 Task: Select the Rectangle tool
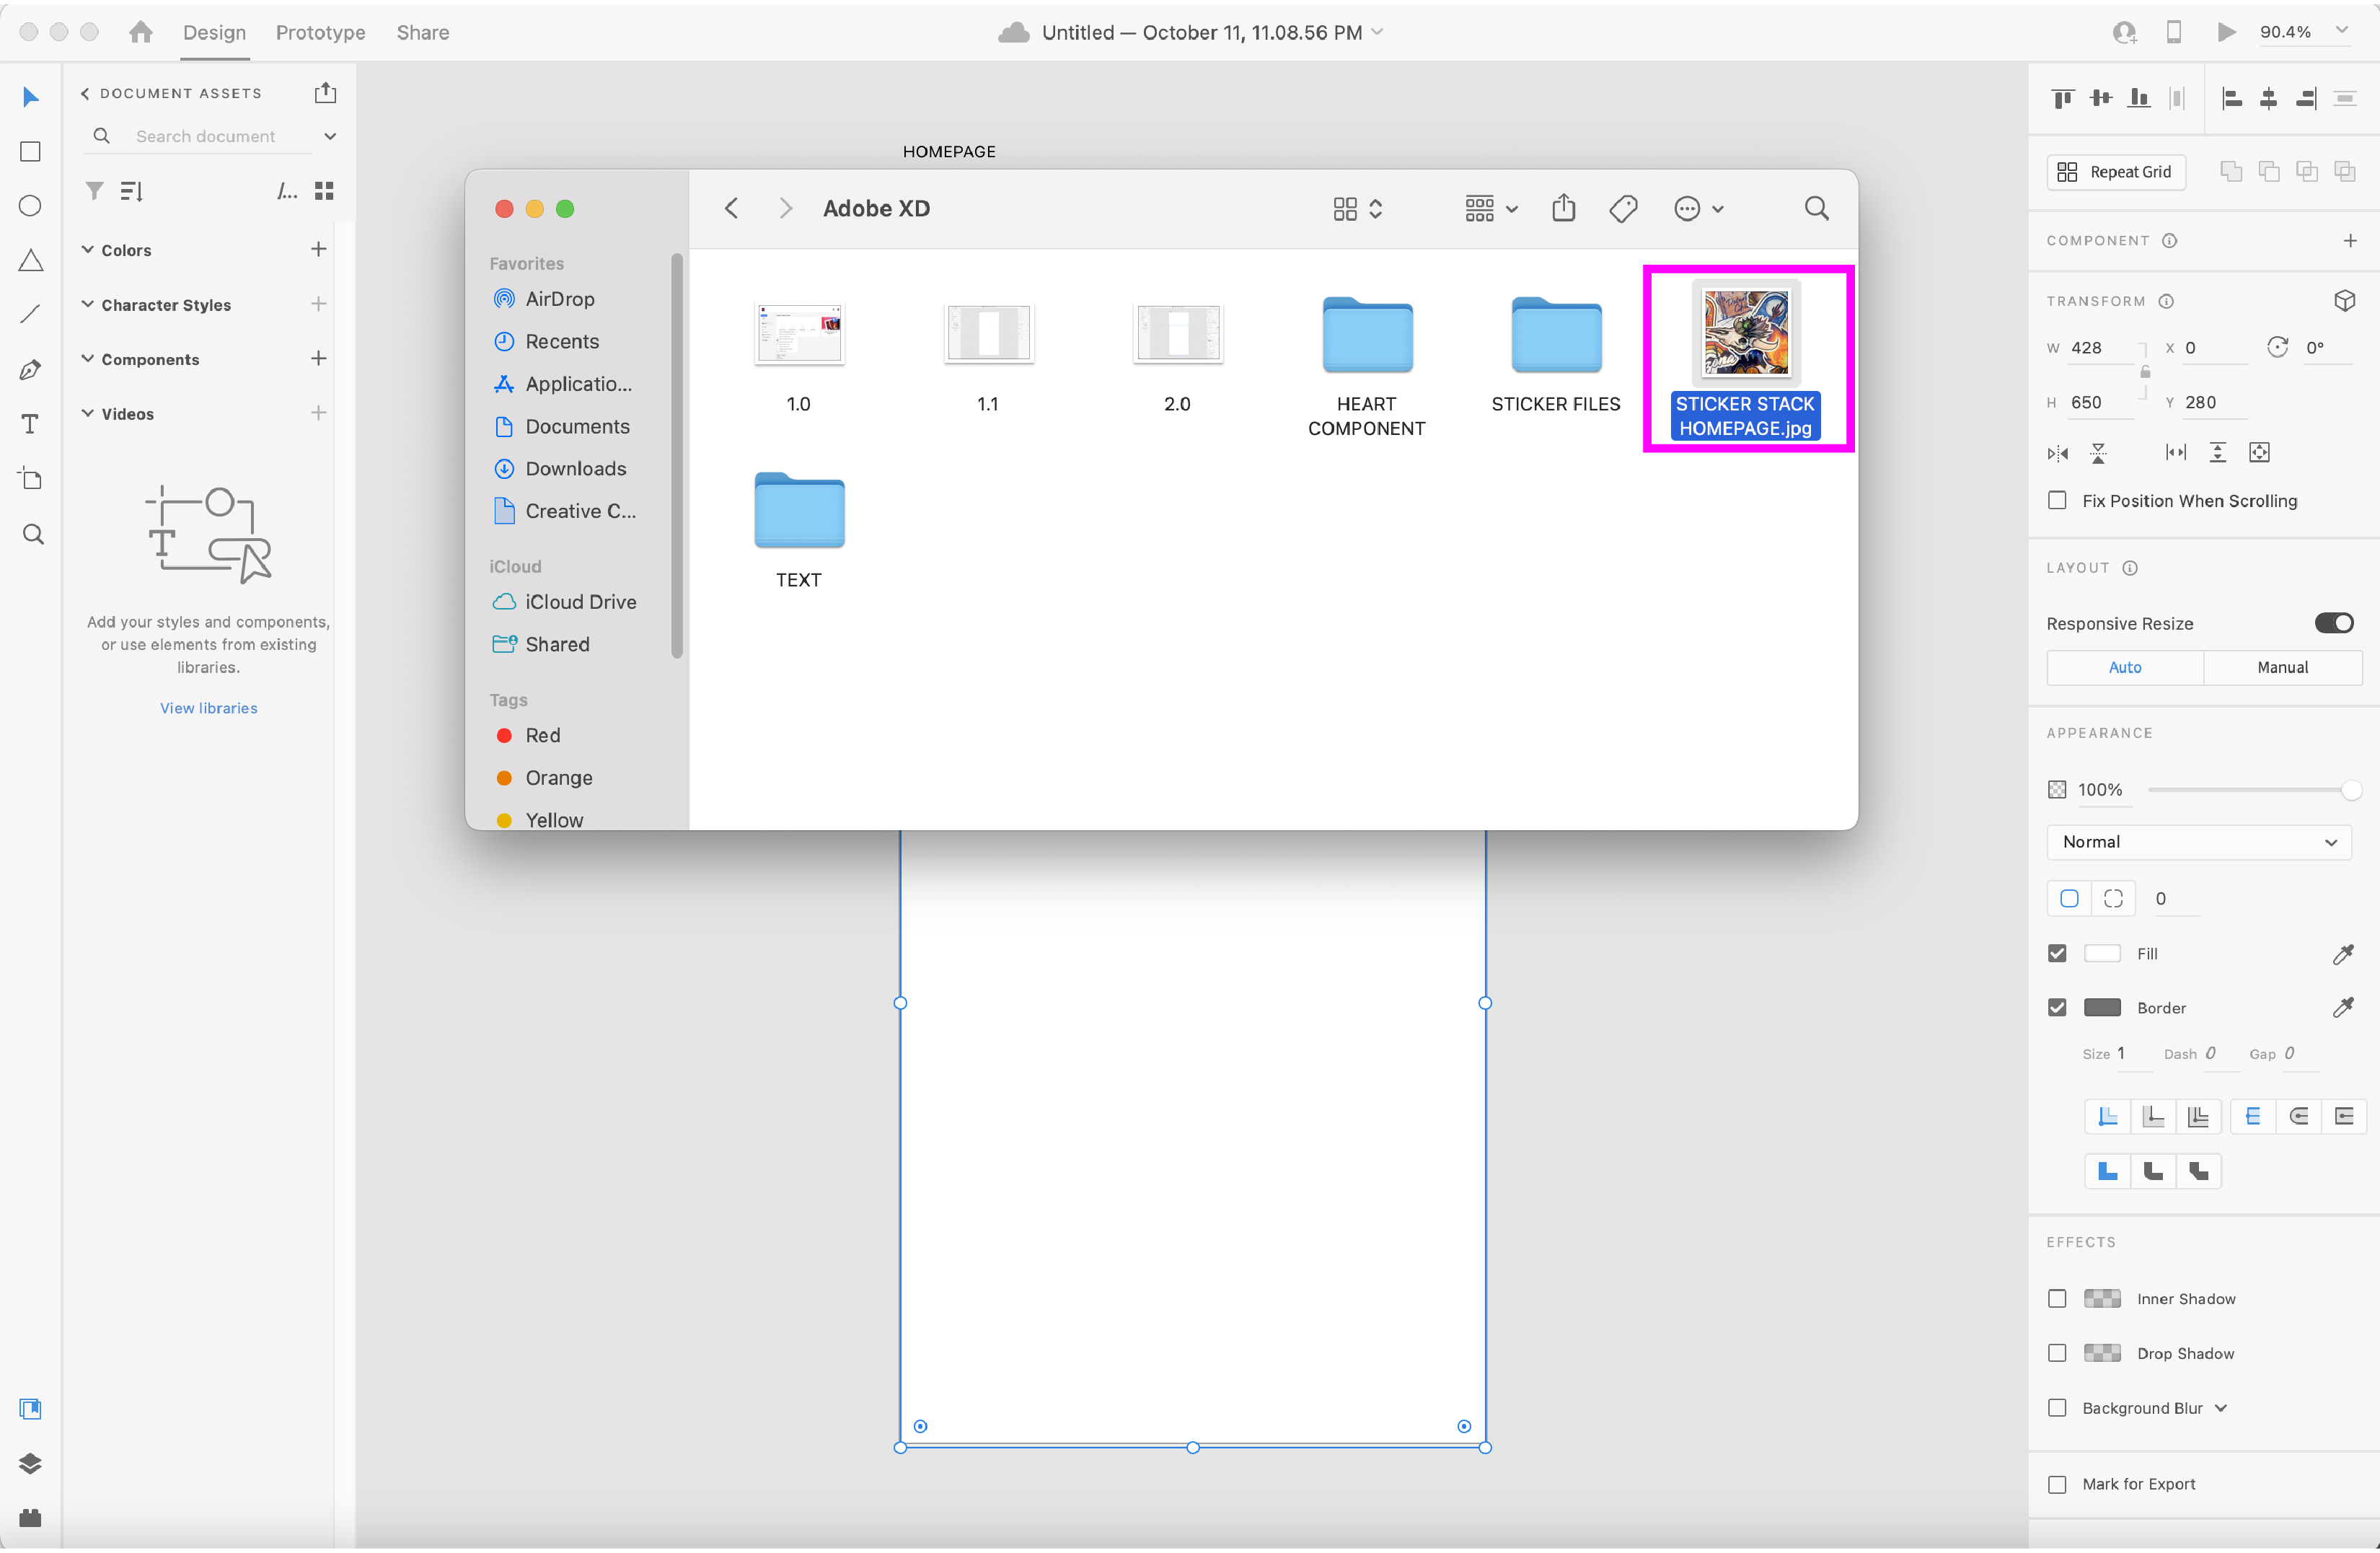[30, 152]
